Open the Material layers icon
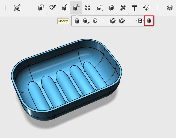 [x=170, y=8]
